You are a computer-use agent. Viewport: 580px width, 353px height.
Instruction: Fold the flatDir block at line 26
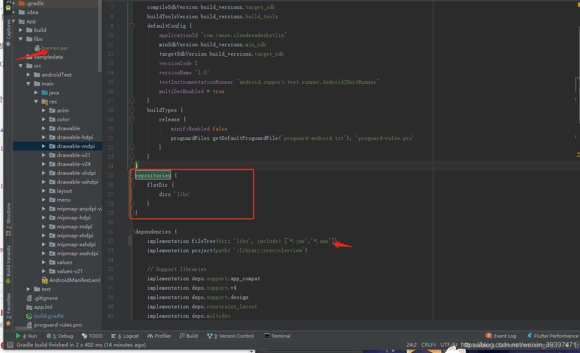click(x=132, y=185)
